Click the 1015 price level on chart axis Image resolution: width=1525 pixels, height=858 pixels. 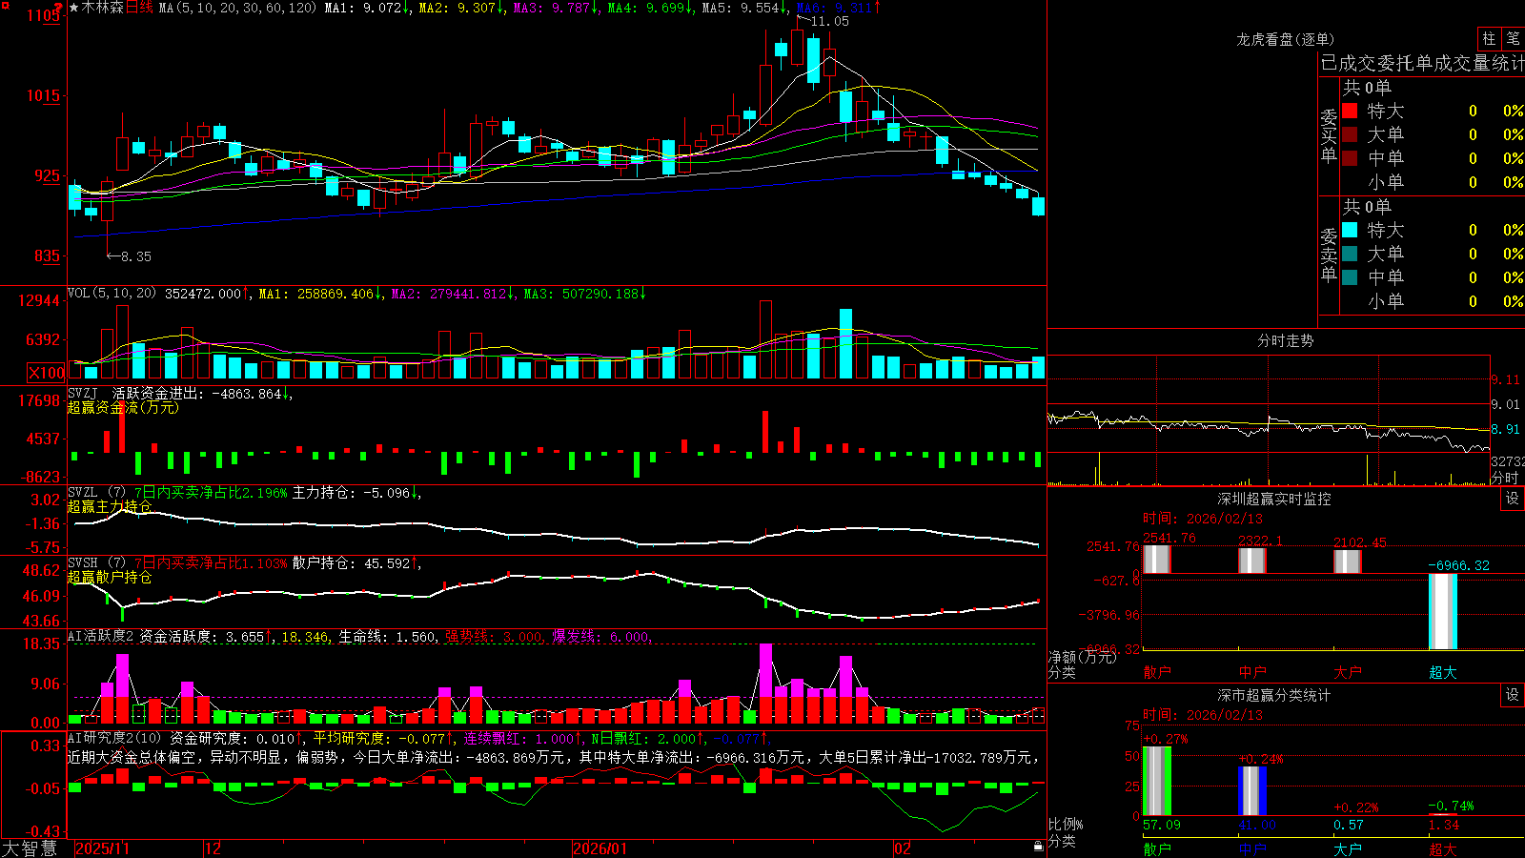44,95
